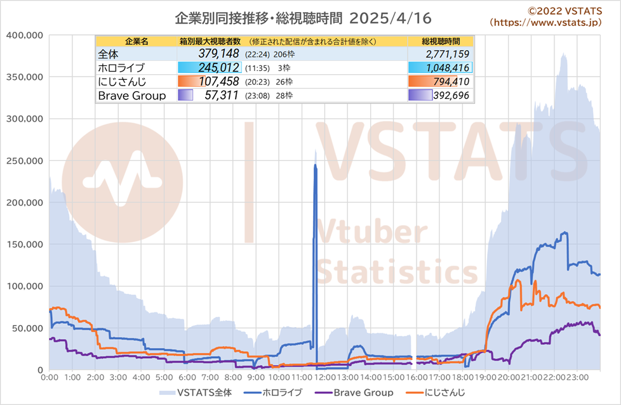Click the 23:00 x-axis label
621x405 pixels.
[577, 377]
